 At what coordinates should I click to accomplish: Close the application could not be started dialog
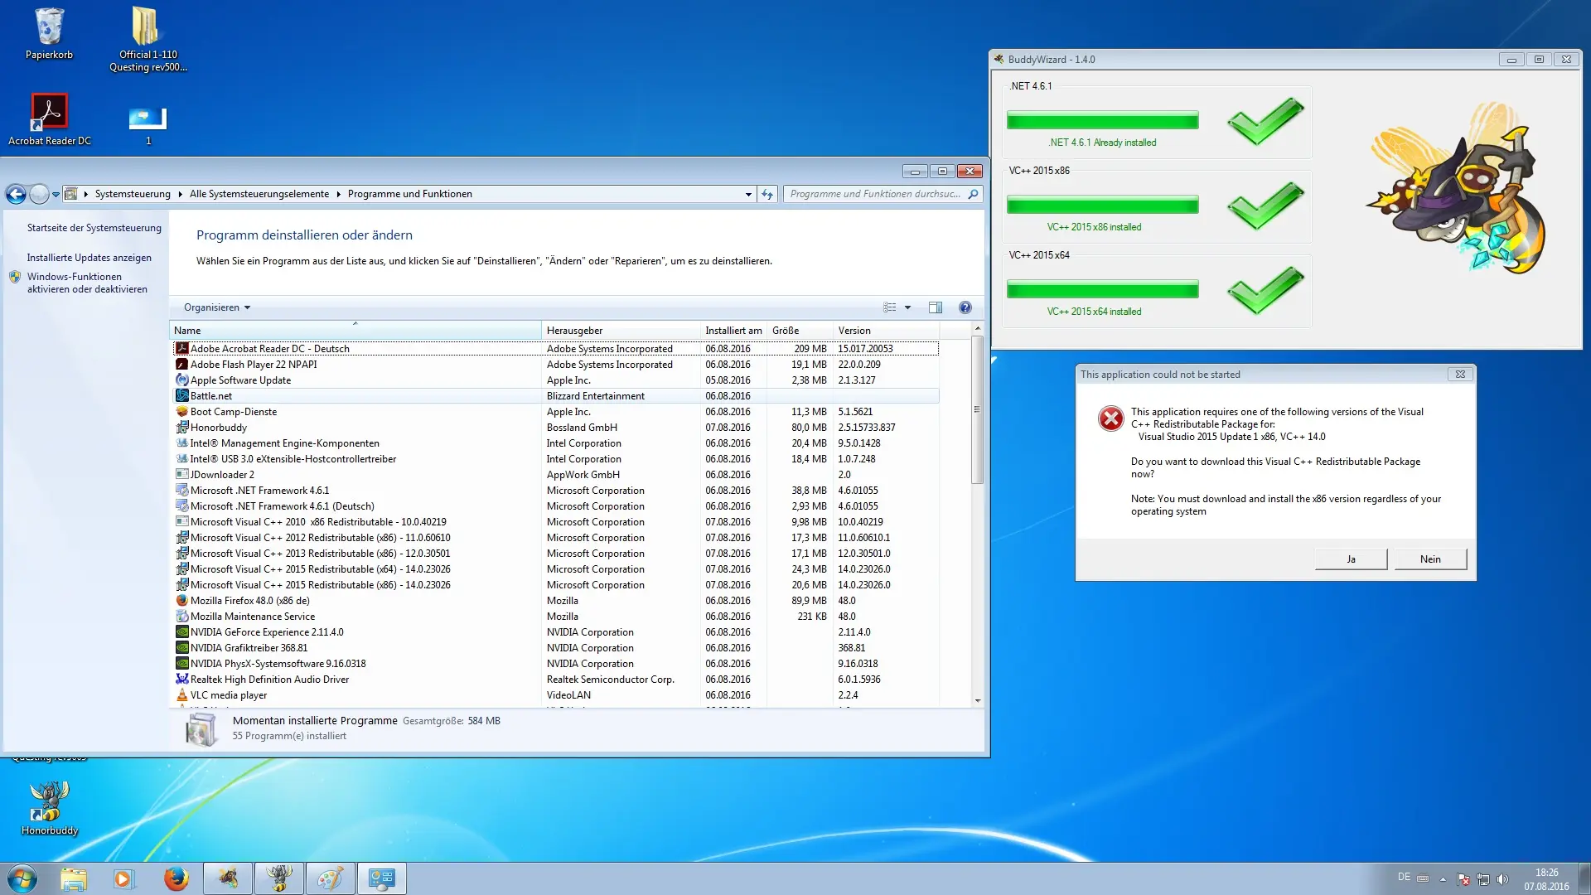[1460, 375]
